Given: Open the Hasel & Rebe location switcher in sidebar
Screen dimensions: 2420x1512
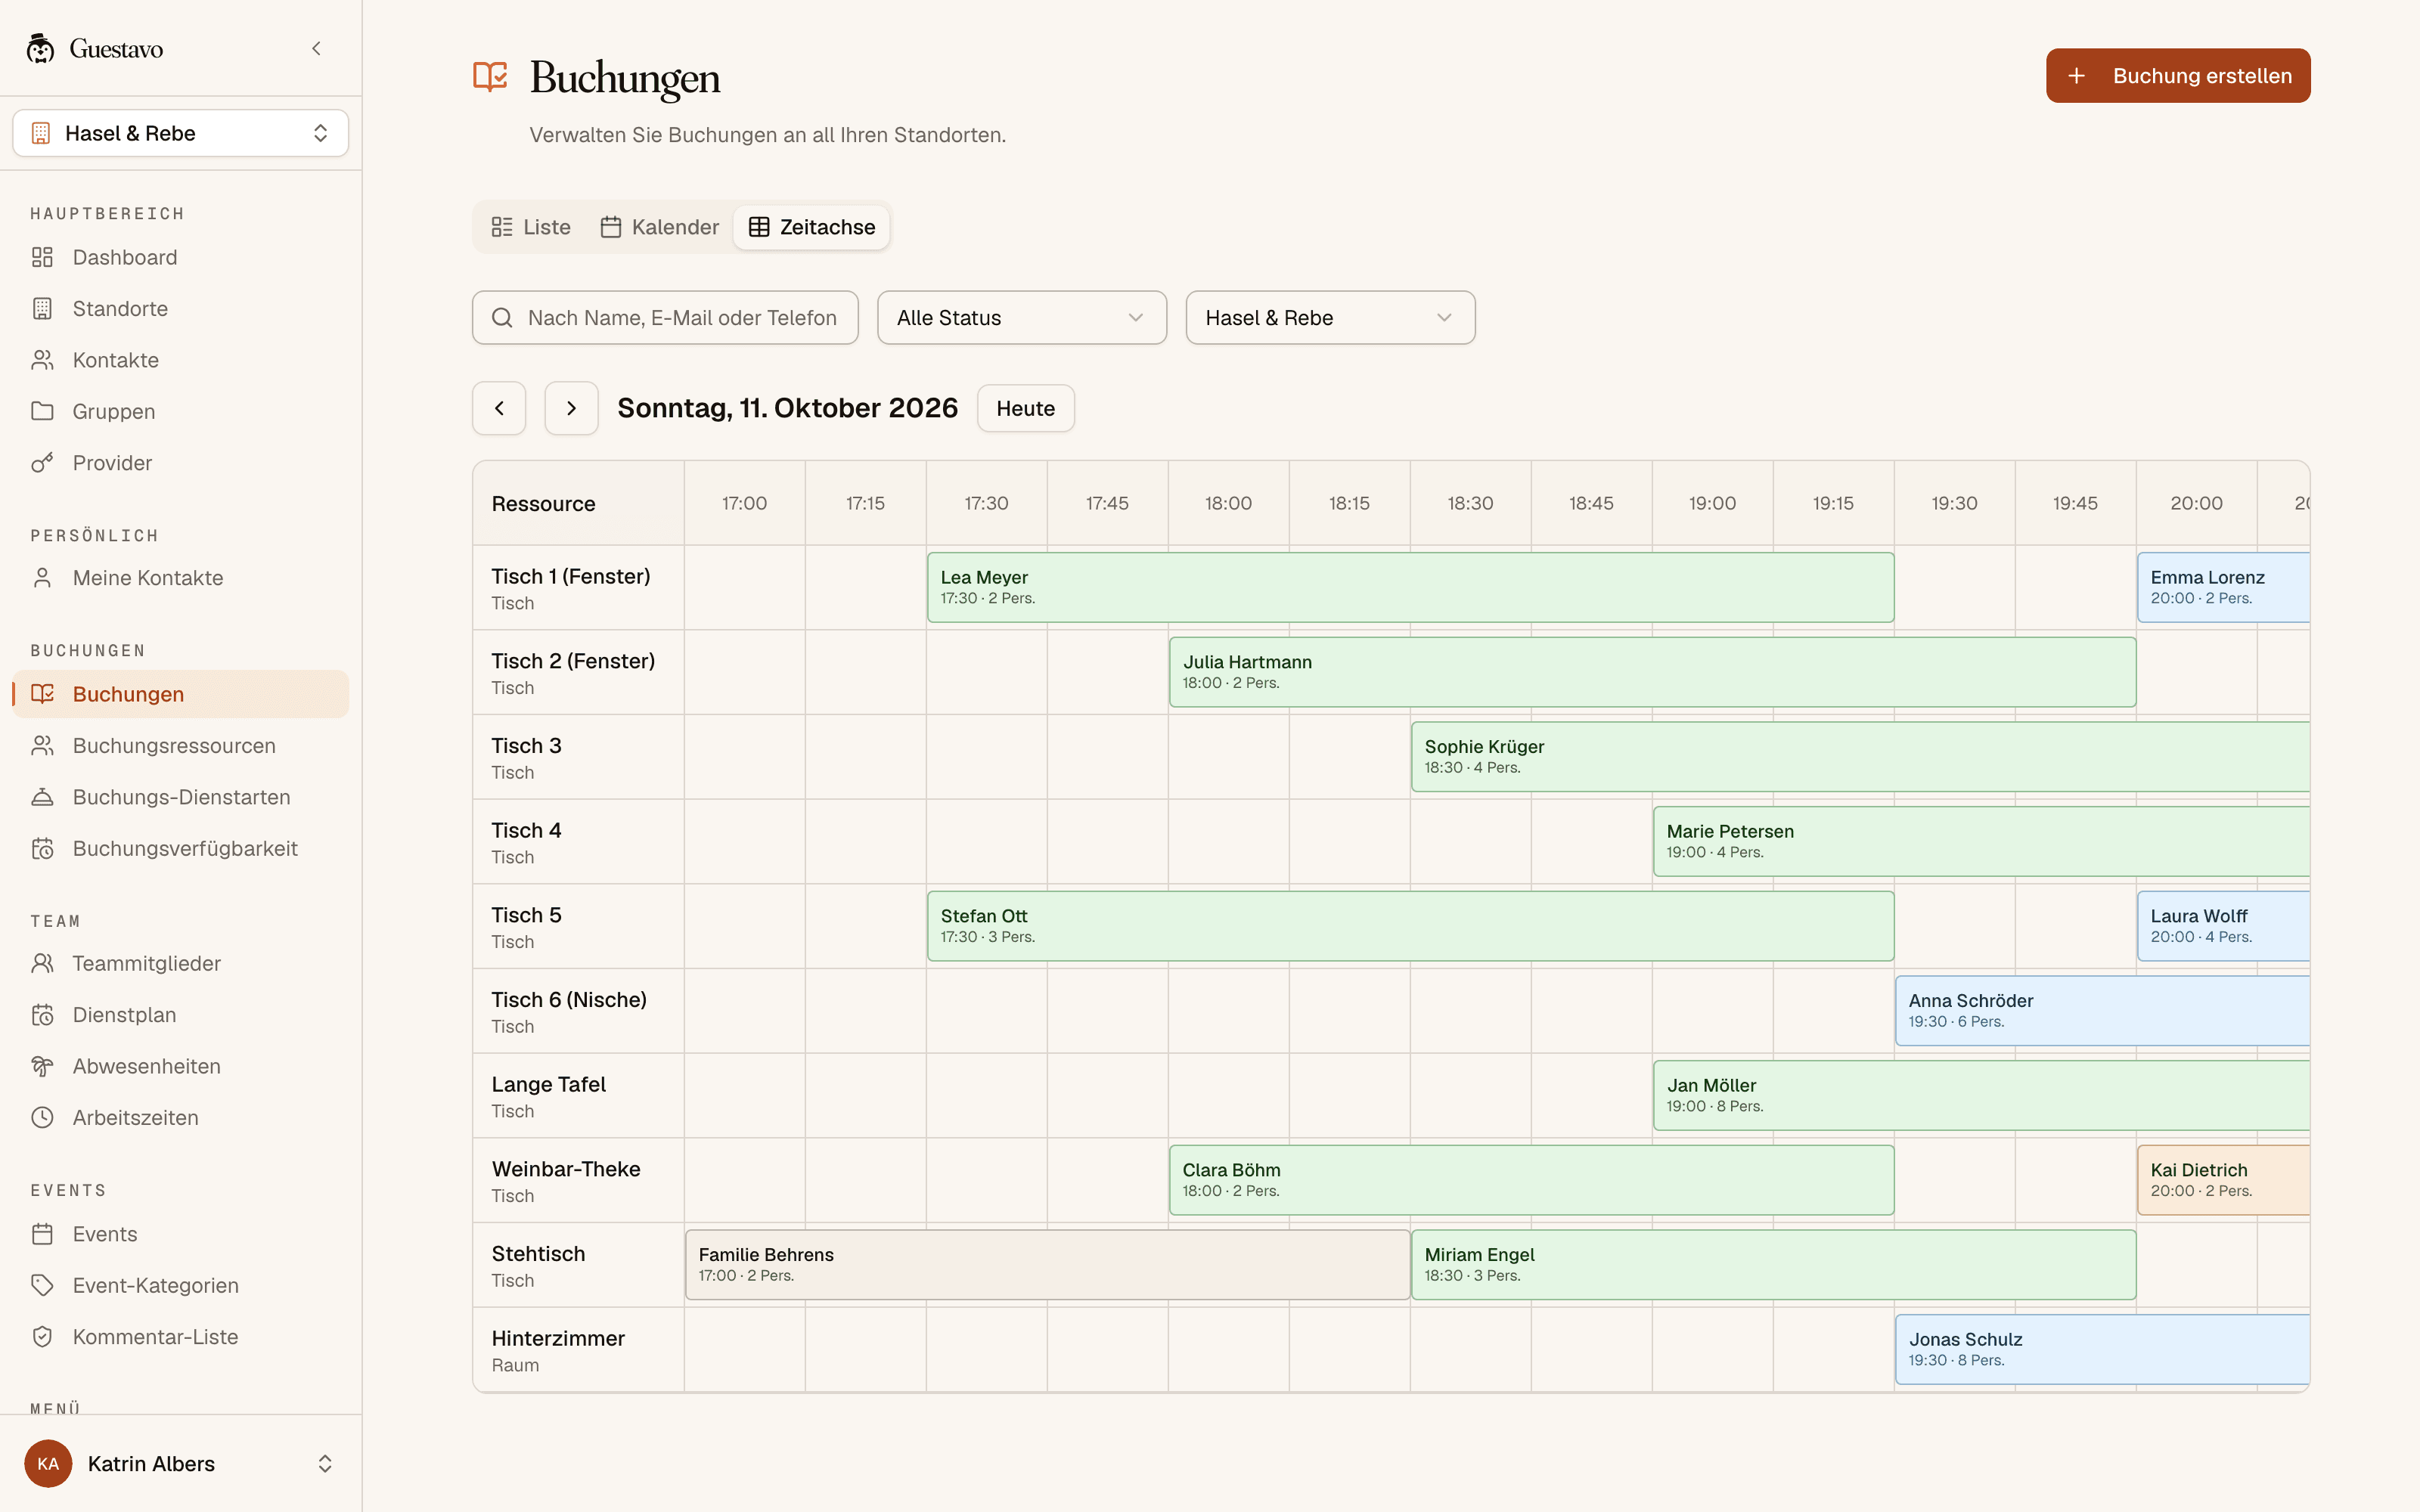Looking at the screenshot, I should click(x=181, y=133).
